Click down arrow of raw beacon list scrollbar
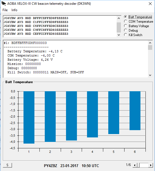Image resolution: width=155 pixels, height=171 pixels. (119, 35)
